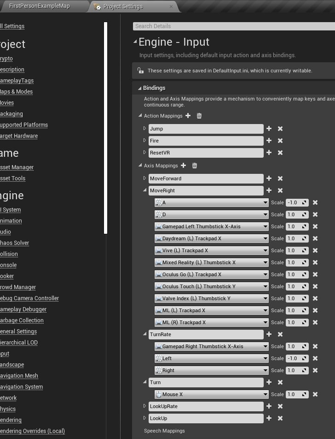335x439 pixels.
Task: Collapse the MoveRight axis mapping
Action: point(144,190)
